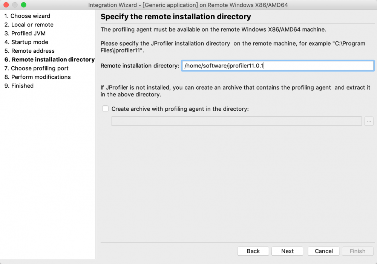The height and width of the screenshot is (264, 377).
Task: Select step 2 Local or remote
Action: [x=29, y=24]
